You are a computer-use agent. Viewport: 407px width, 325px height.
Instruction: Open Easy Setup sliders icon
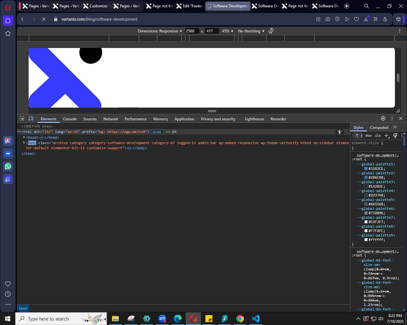376,19
